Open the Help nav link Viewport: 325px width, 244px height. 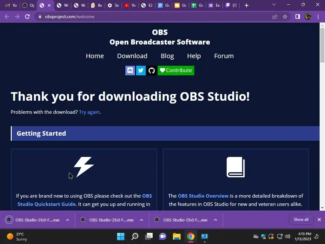pos(194,56)
